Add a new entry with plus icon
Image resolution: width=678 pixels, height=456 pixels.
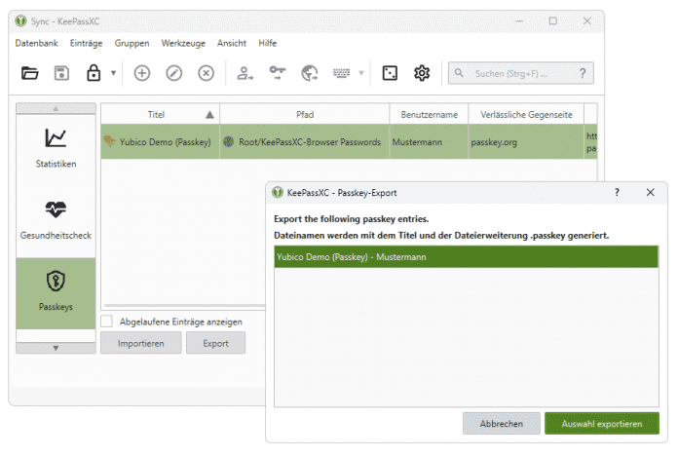coord(142,73)
